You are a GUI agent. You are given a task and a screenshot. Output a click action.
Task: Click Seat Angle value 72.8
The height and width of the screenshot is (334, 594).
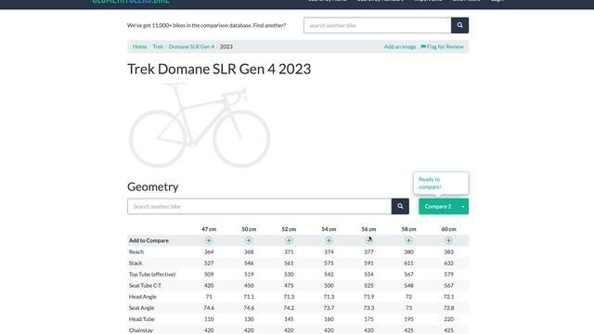coord(448,308)
